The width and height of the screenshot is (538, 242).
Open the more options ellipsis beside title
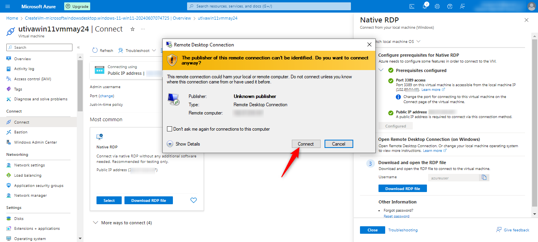143,29
